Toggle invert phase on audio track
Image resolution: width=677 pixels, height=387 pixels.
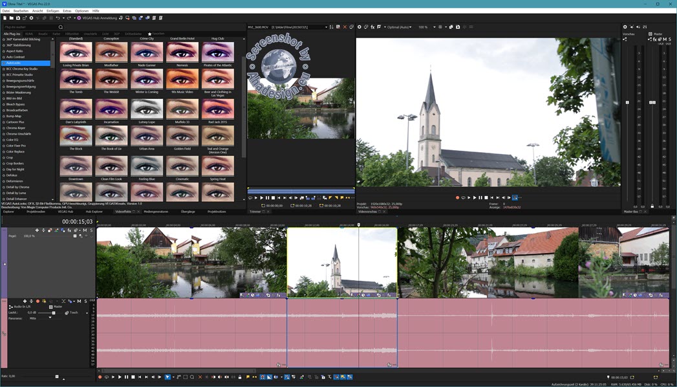[63, 301]
